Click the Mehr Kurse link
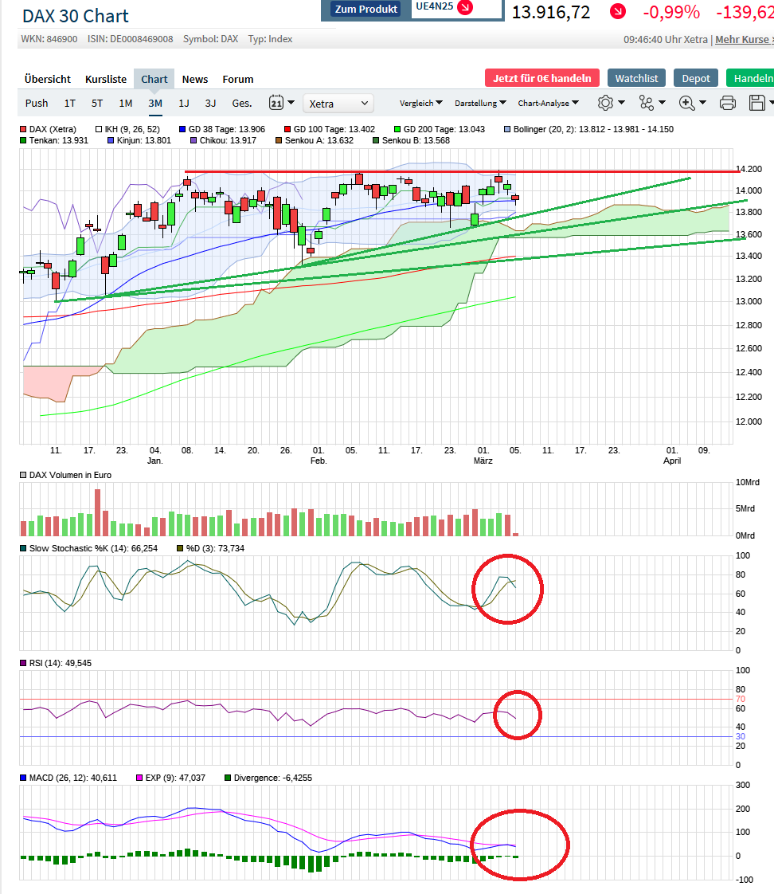This screenshot has height=894, width=774. click(744, 40)
